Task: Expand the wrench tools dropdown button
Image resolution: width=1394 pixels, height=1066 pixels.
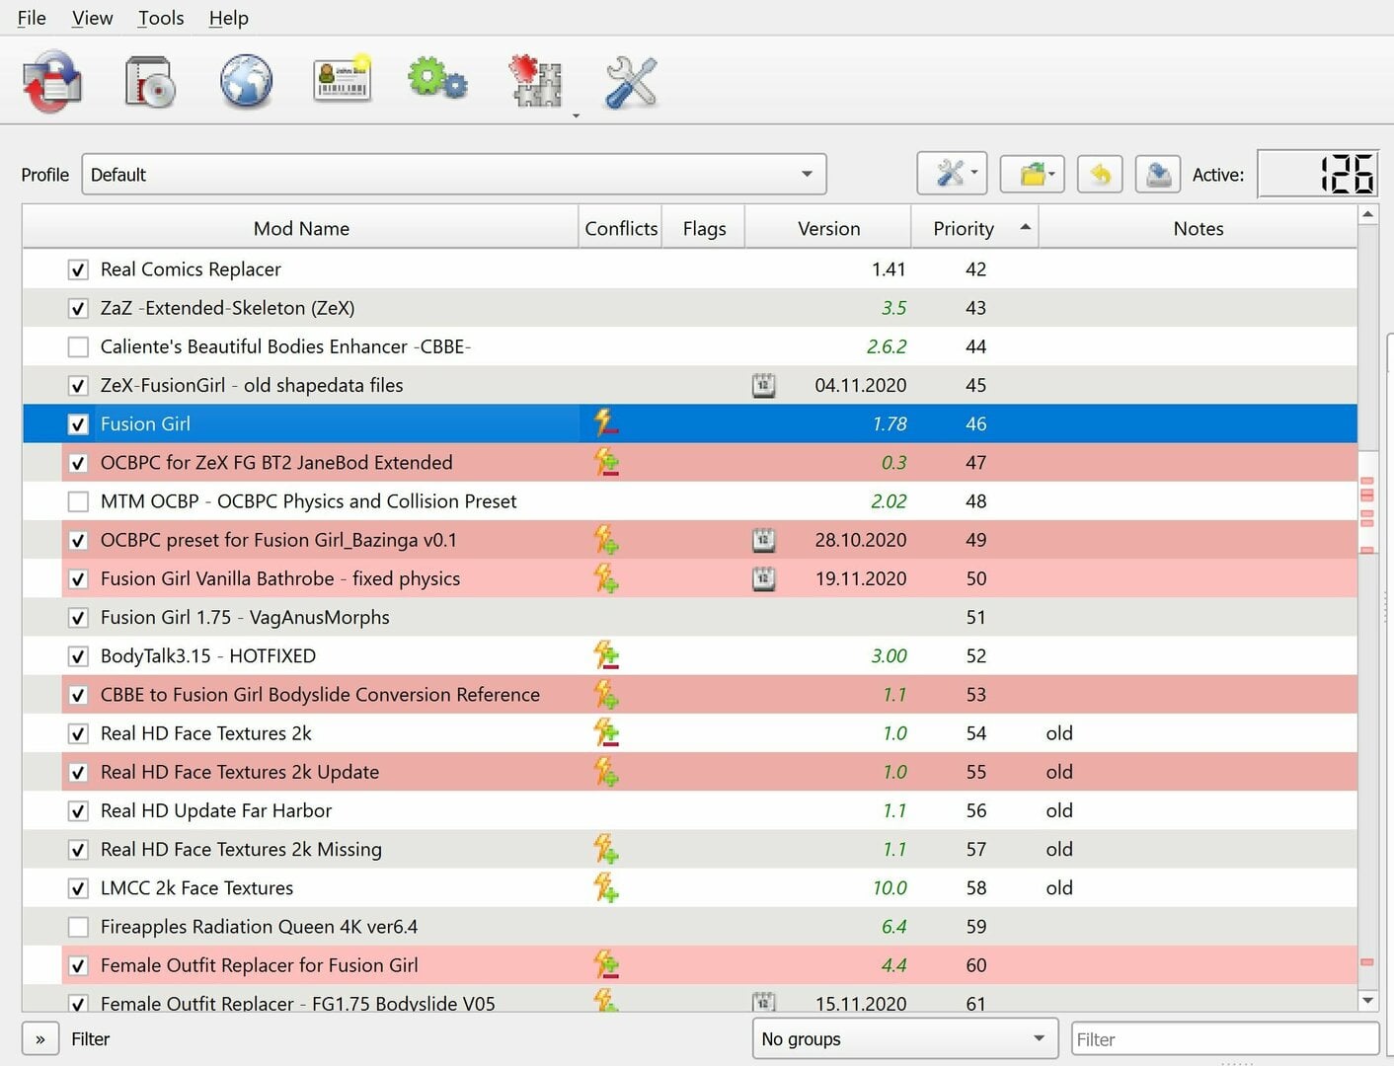Action: (953, 175)
